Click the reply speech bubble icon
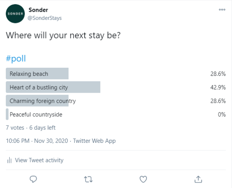Viewport: 232px width, 188px height. click(33, 179)
